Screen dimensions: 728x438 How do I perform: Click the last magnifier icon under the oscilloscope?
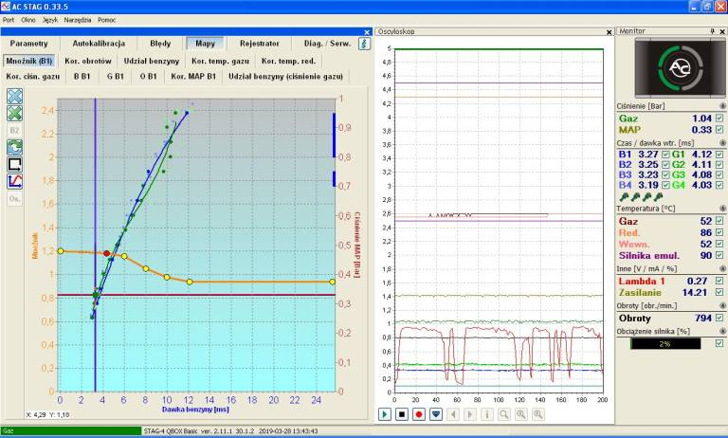(538, 414)
